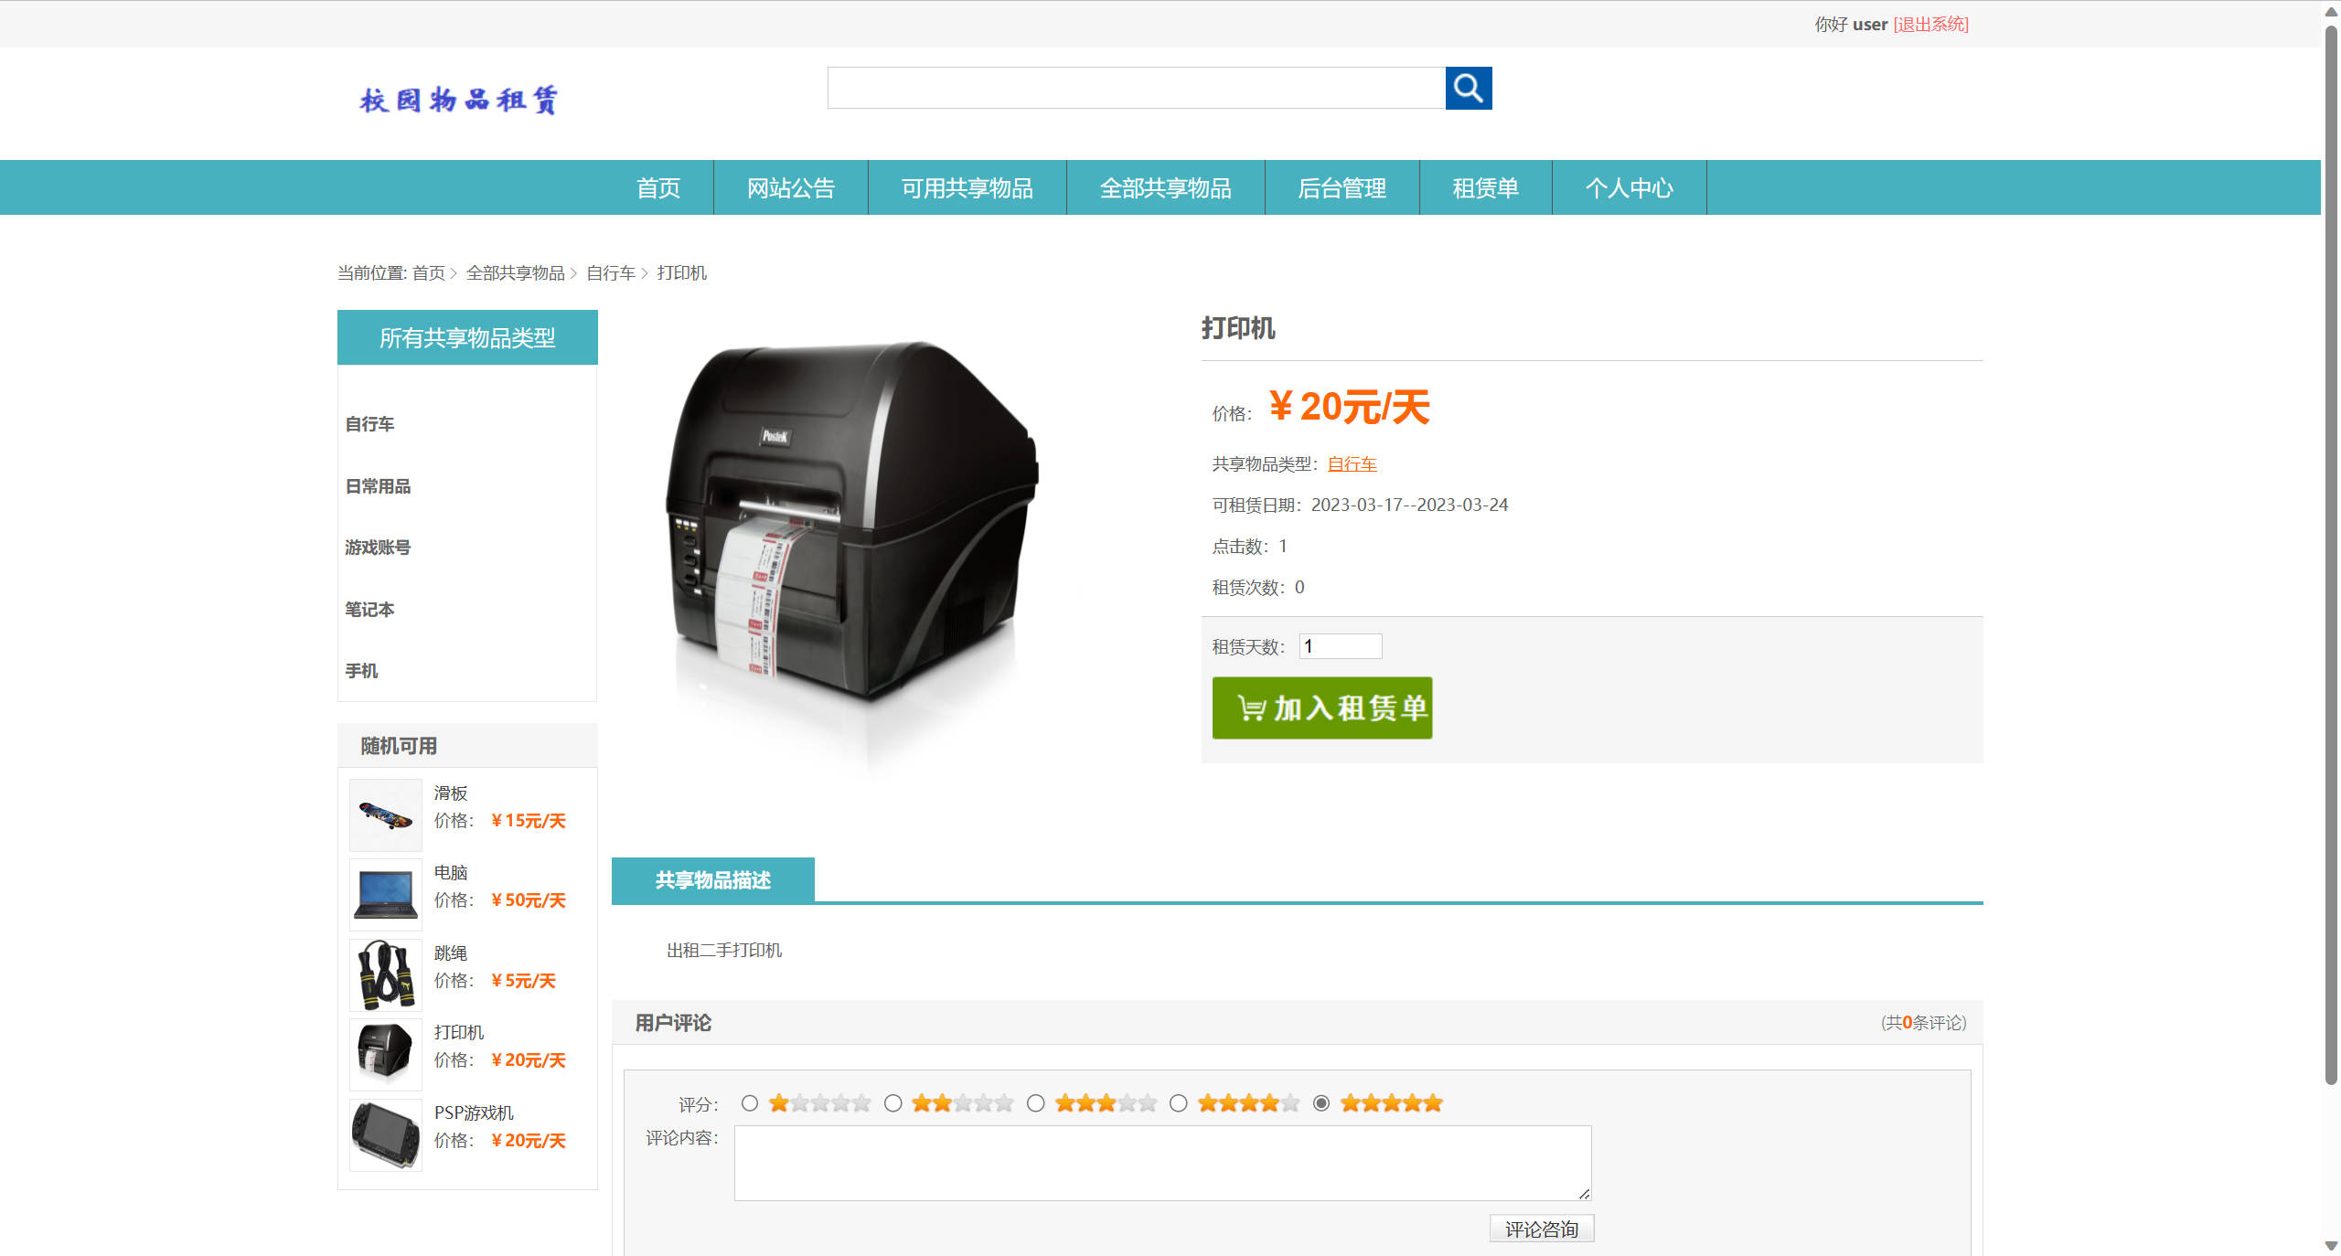Click the 校园物品租赁 site logo
This screenshot has height=1256, width=2341.
pyautogui.click(x=458, y=99)
